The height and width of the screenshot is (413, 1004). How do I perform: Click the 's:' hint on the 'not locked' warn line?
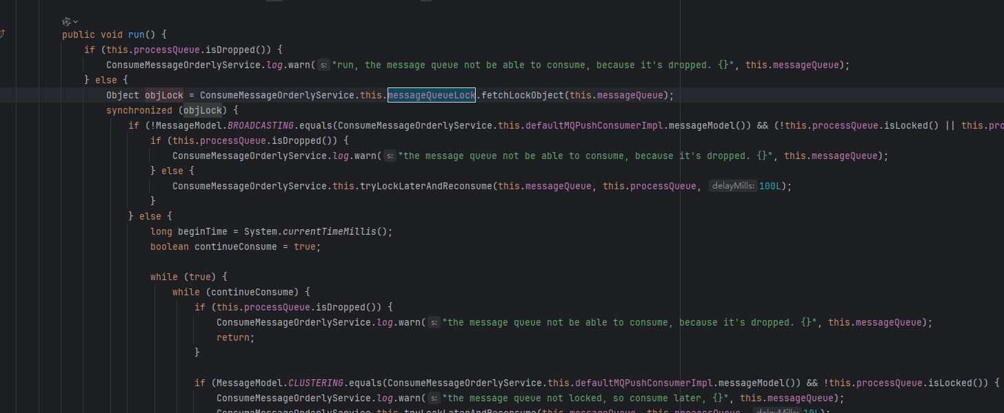pos(434,398)
